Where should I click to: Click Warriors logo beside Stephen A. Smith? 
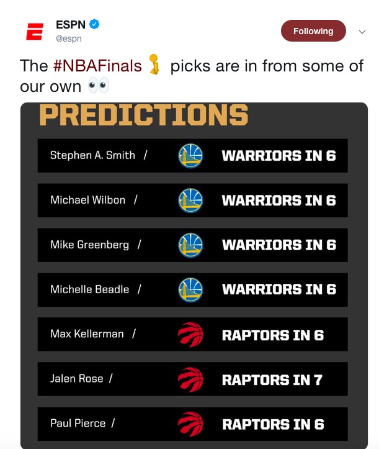(x=190, y=156)
